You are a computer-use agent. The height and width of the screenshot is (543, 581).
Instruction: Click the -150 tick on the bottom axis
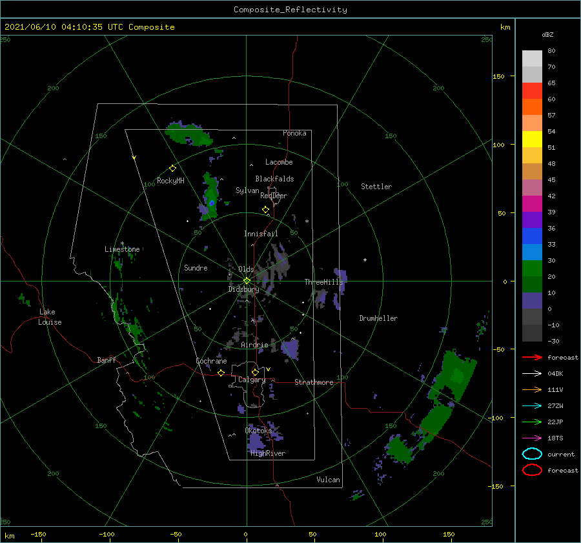[38, 534]
